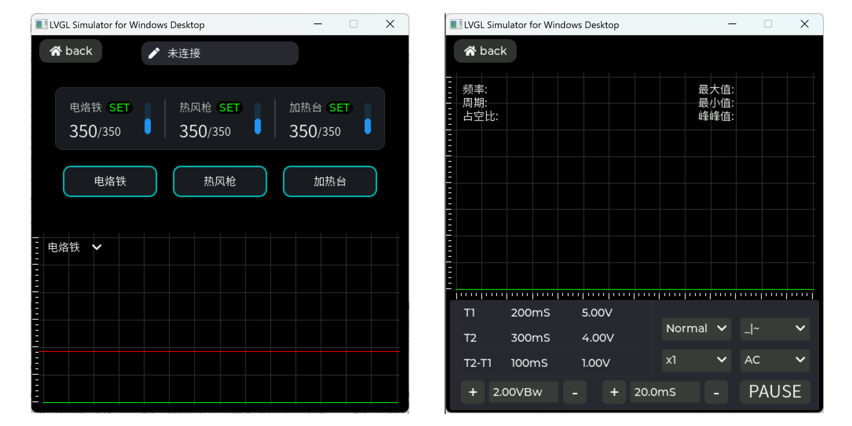Open the AC coupling dropdown

[x=775, y=360]
